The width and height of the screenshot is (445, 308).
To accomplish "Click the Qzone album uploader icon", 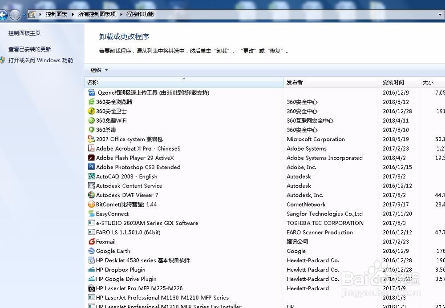I will pyautogui.click(x=91, y=92).
